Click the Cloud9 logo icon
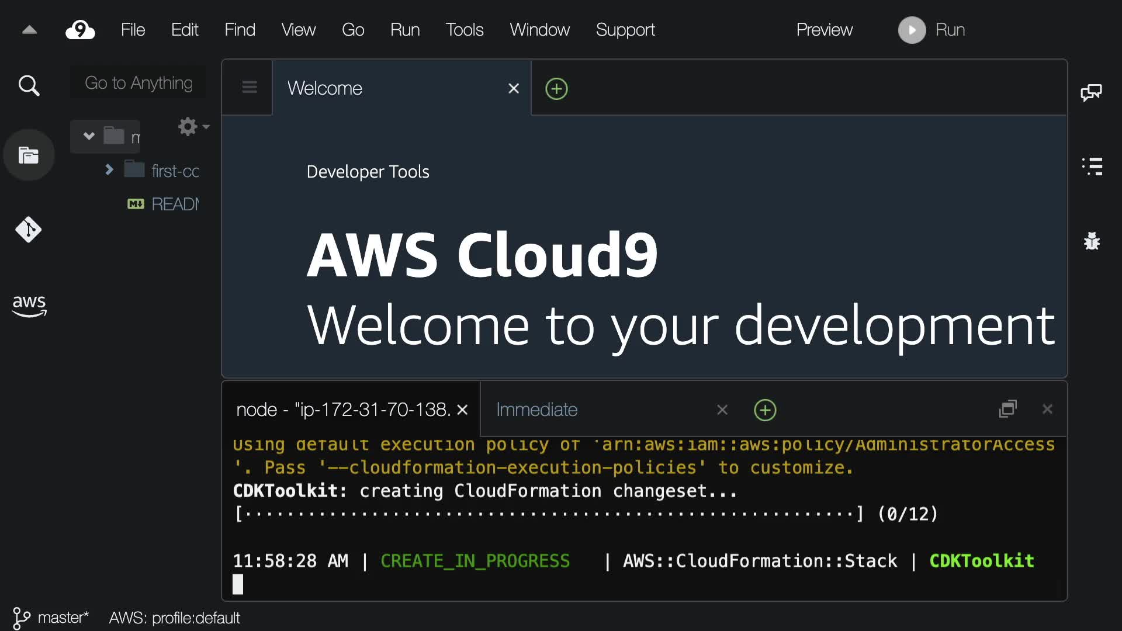 click(x=80, y=30)
